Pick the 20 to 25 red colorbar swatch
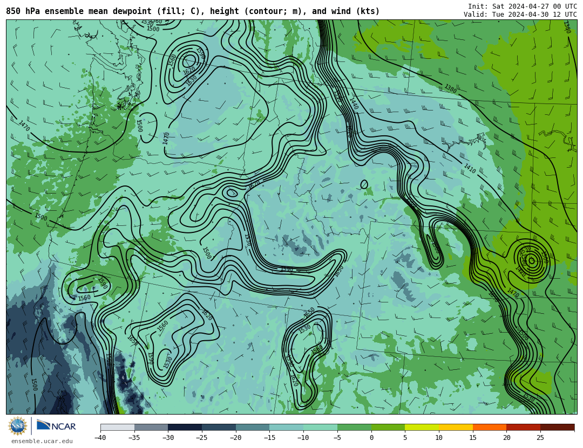Screen dimensions: 583x448 [524, 427]
